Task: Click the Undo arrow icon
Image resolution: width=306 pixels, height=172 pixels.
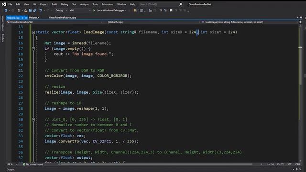Action: [x=41, y=11]
